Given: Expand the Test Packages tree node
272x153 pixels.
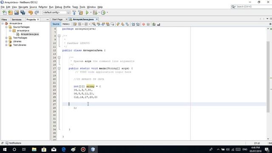Looking at the screenshot, I should (6, 38).
